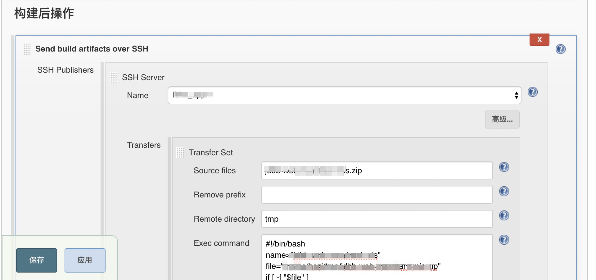The width and height of the screenshot is (596, 280).
Task: Select the Send build artifacts over SSH title
Action: pyautogui.click(x=92, y=49)
